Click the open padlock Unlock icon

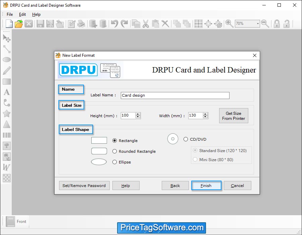click(x=287, y=24)
